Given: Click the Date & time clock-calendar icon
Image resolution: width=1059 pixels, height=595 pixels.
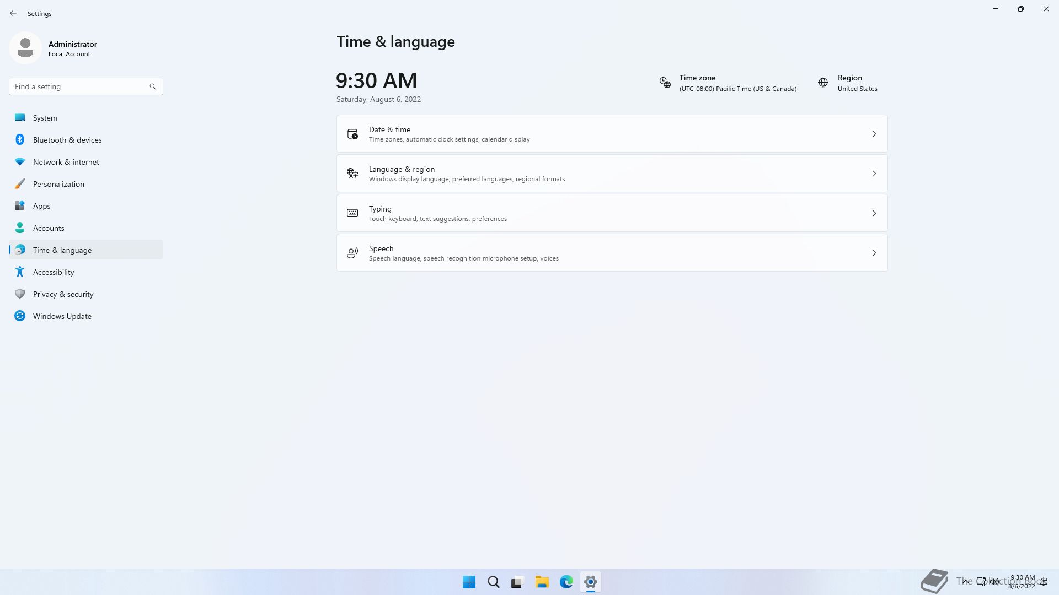Looking at the screenshot, I should [352, 134].
